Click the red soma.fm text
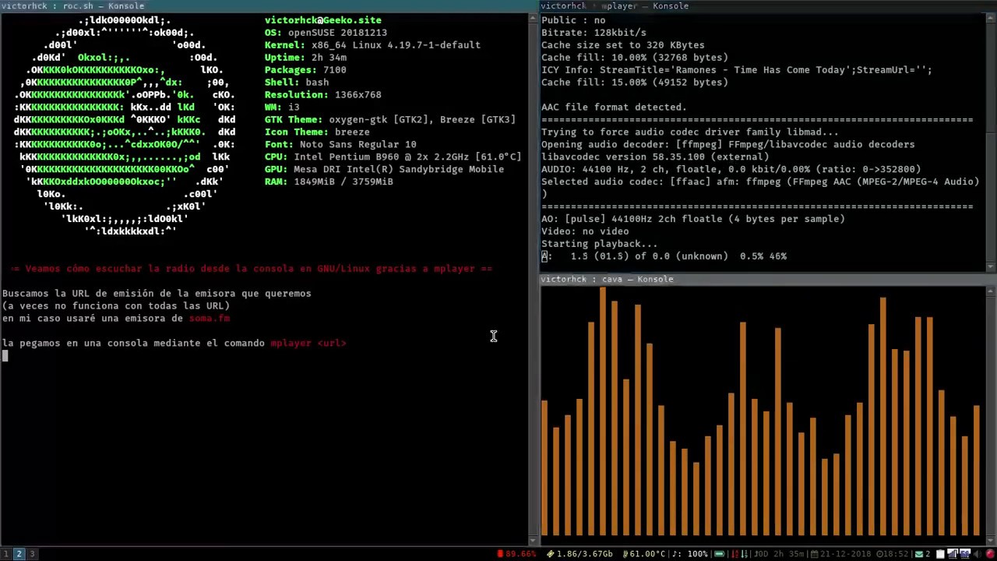 [x=210, y=318]
